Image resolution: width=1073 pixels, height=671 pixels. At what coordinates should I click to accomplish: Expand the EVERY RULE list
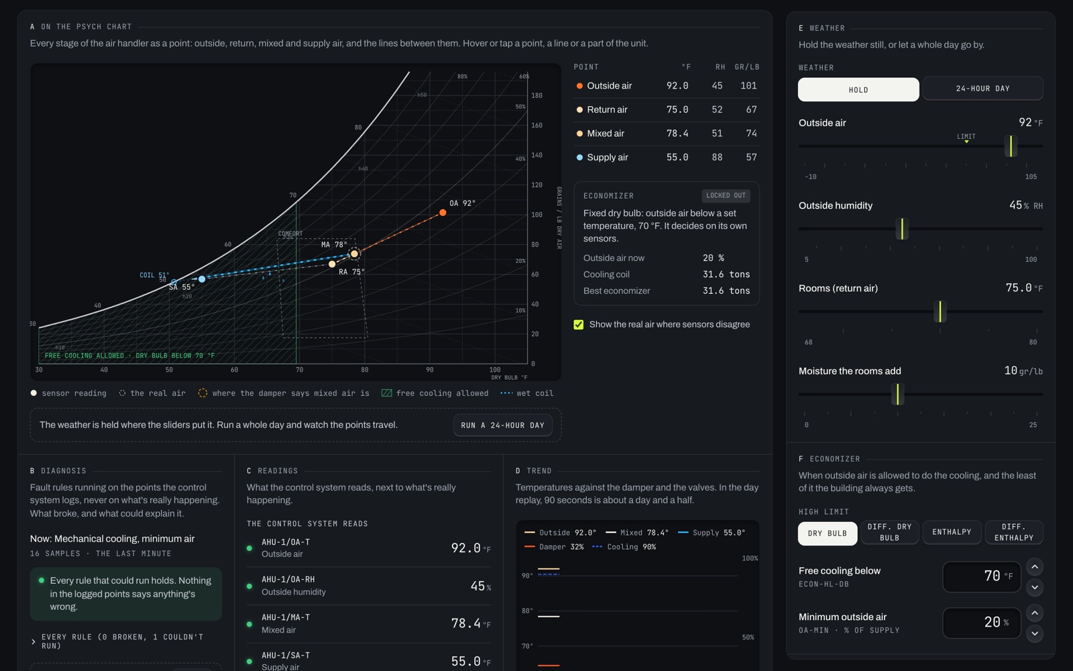(125, 641)
